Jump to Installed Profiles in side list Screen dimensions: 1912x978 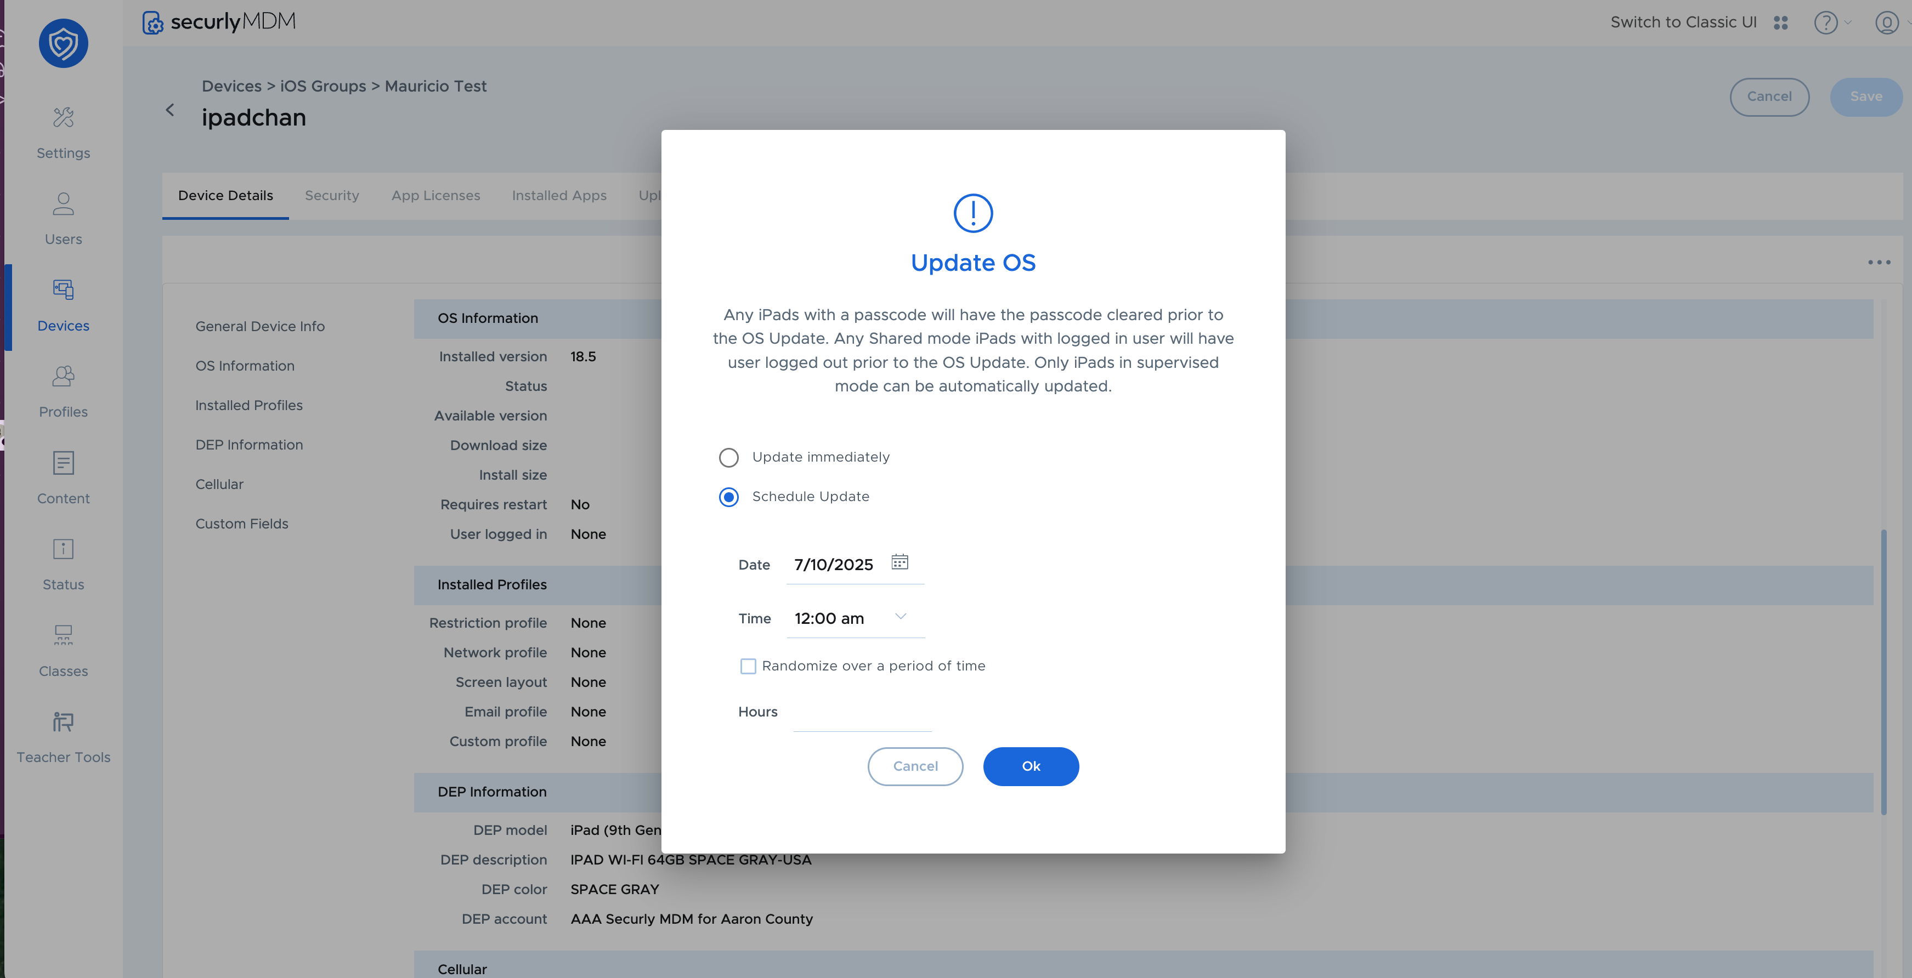pos(248,405)
